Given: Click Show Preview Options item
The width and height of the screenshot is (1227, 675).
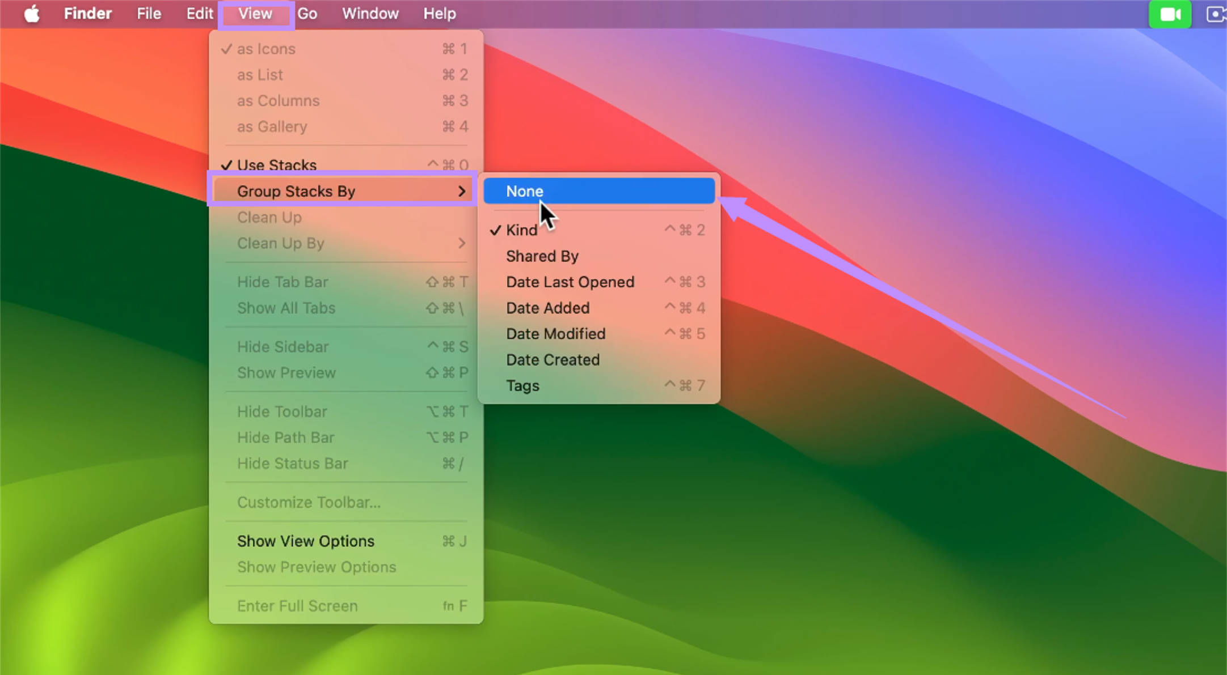Looking at the screenshot, I should click(346, 567).
